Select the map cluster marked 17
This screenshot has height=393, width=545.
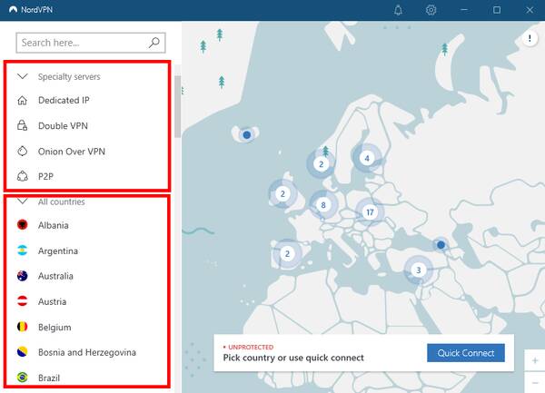[370, 211]
